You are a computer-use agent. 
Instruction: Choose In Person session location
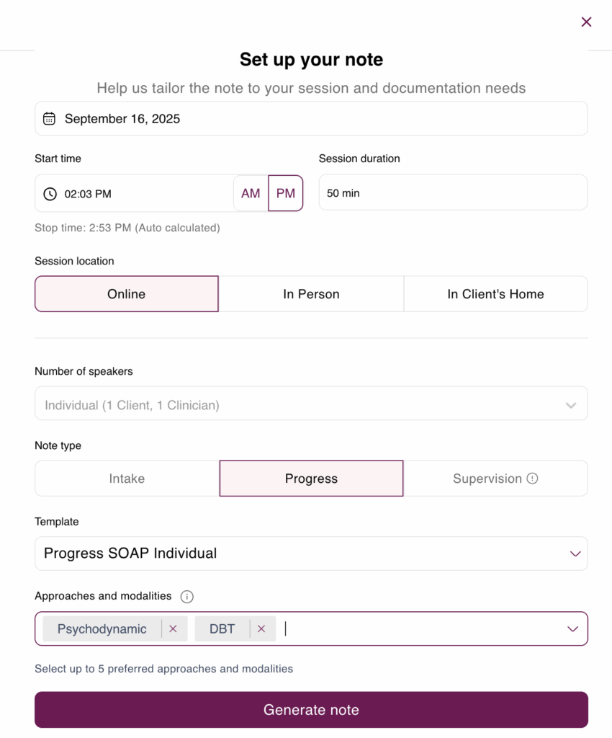pos(311,294)
